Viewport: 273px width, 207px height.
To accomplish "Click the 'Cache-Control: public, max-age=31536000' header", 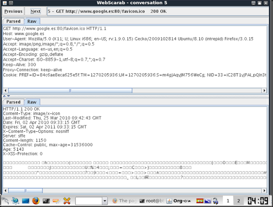I will [48, 145].
